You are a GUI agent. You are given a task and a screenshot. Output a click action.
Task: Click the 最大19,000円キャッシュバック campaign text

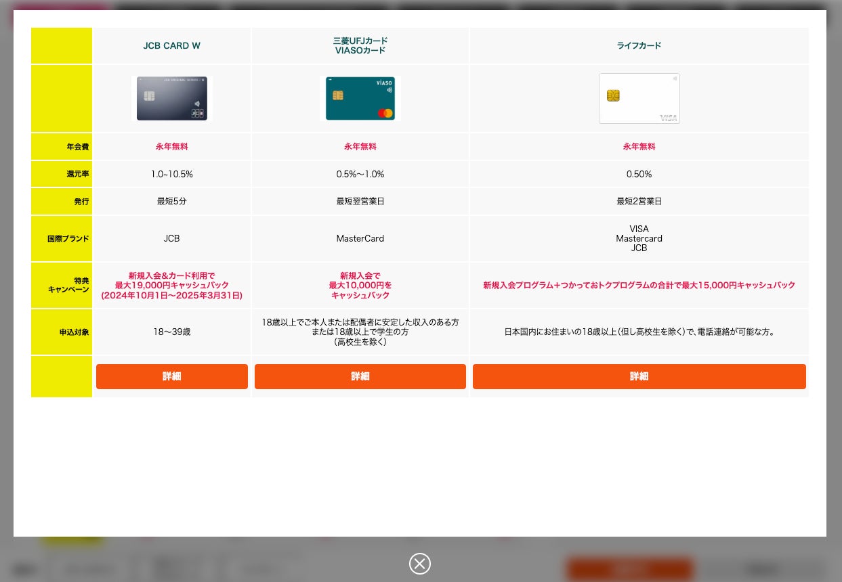172,286
